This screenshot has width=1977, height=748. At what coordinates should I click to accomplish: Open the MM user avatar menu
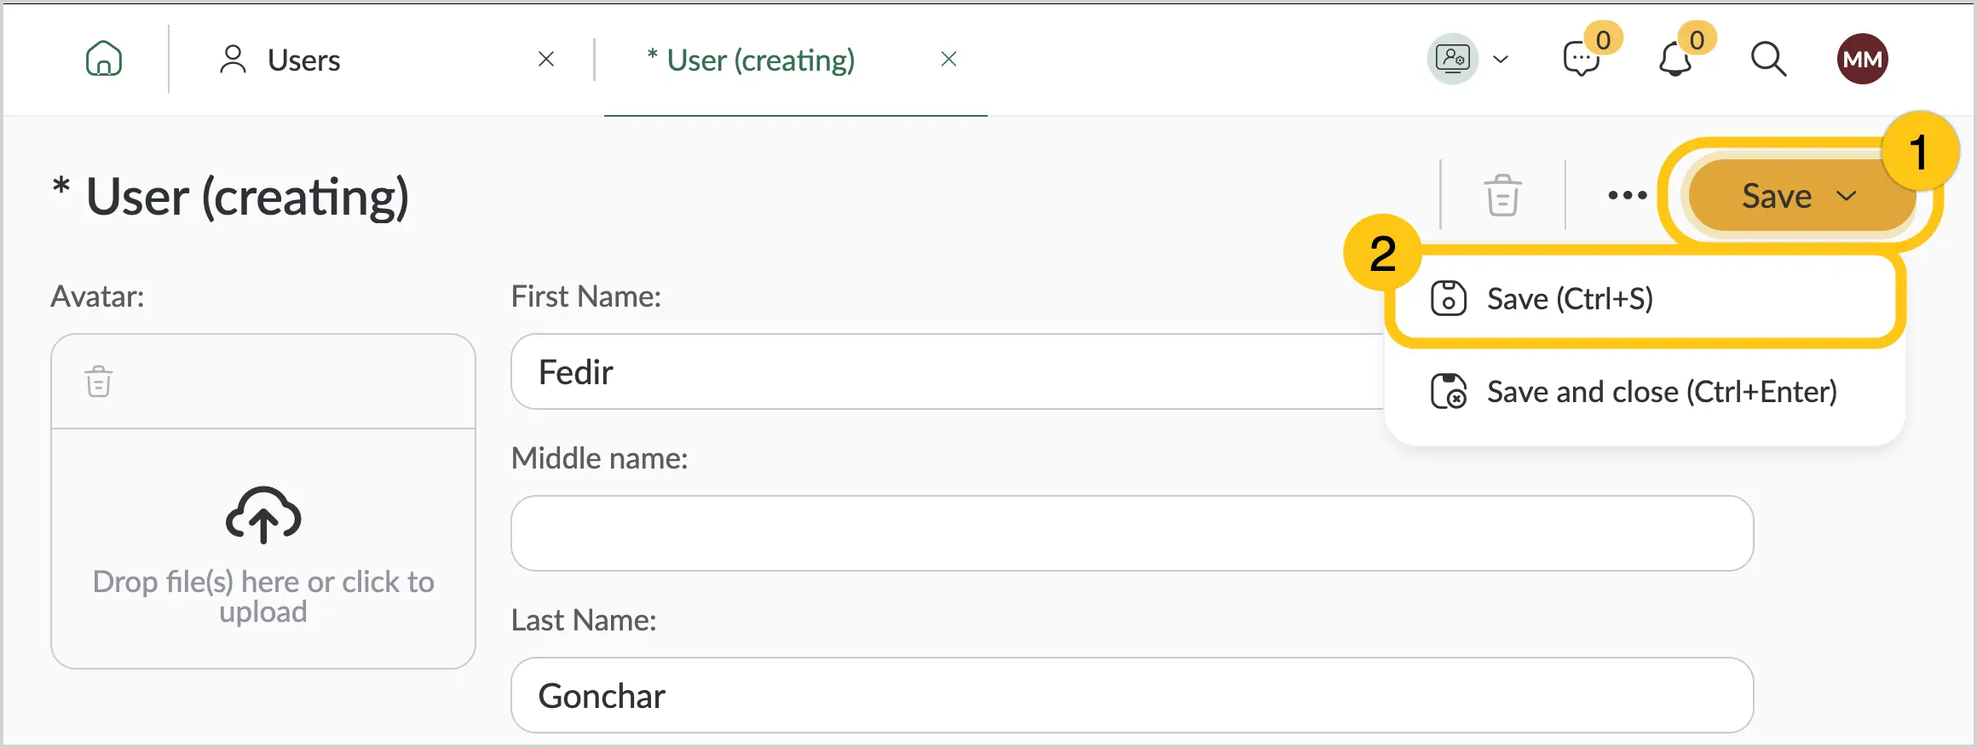[1862, 59]
